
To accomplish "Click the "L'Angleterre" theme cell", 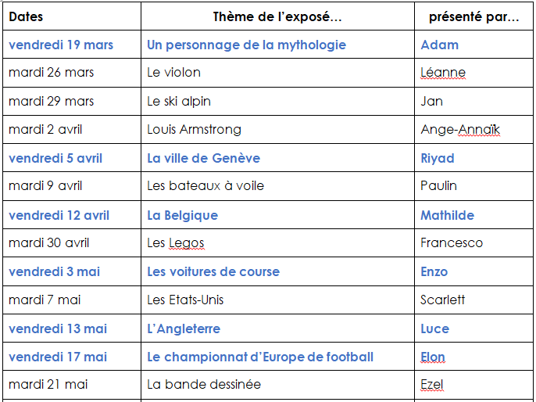I will 277,328.
